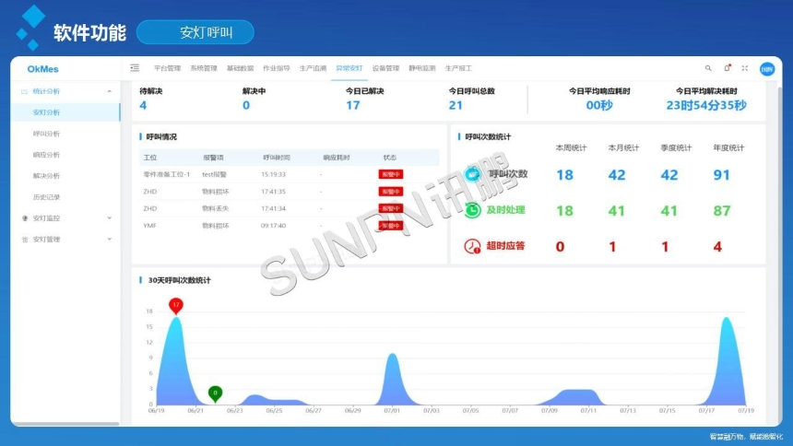
Task: Click the green 0 minimum marker on chart
Action: pos(216,393)
